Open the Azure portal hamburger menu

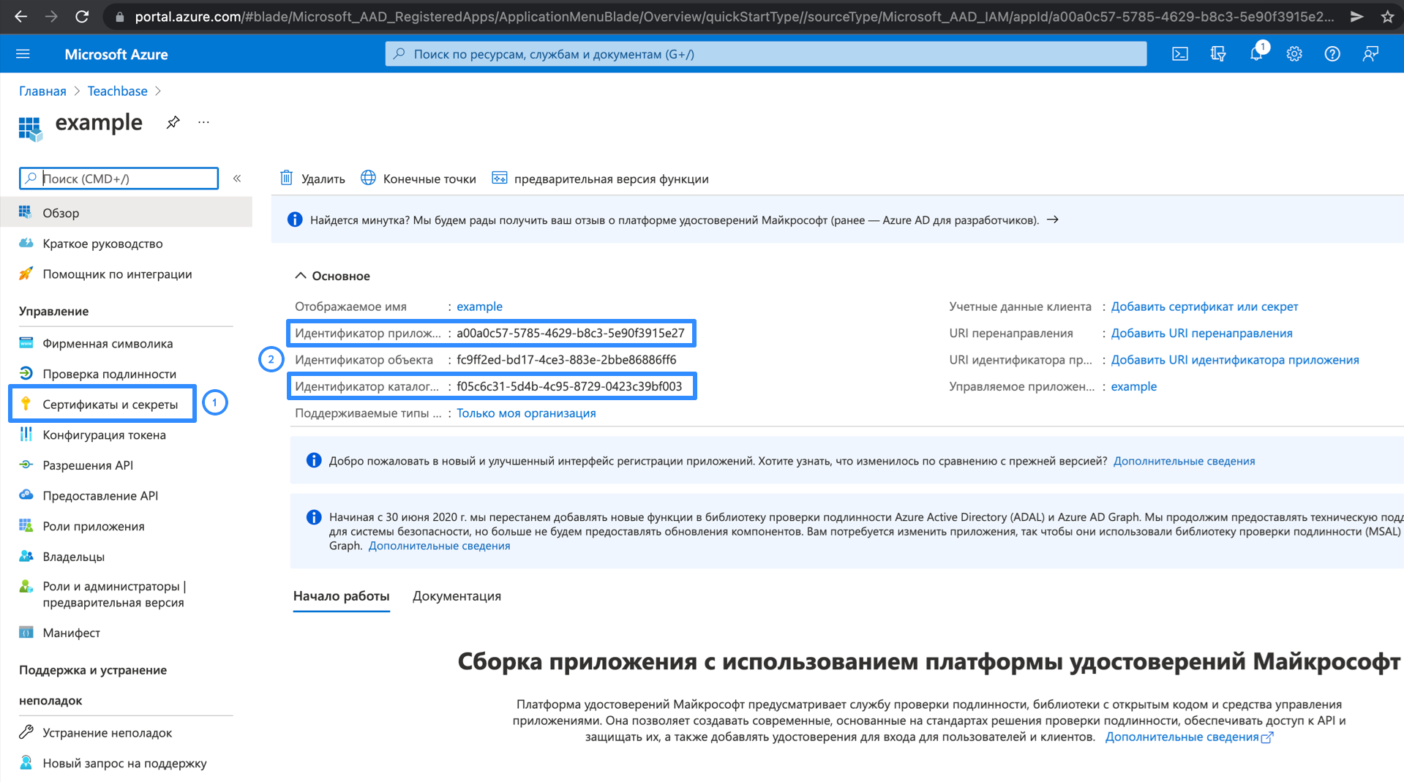[x=23, y=54]
